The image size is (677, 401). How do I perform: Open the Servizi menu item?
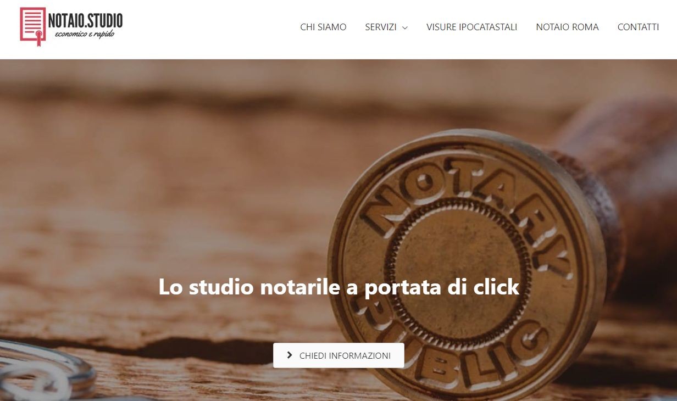(x=381, y=27)
